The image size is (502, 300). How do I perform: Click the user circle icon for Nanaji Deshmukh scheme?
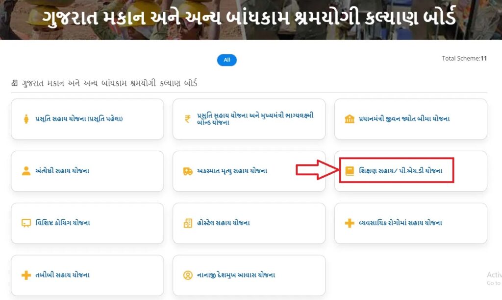tap(188, 275)
